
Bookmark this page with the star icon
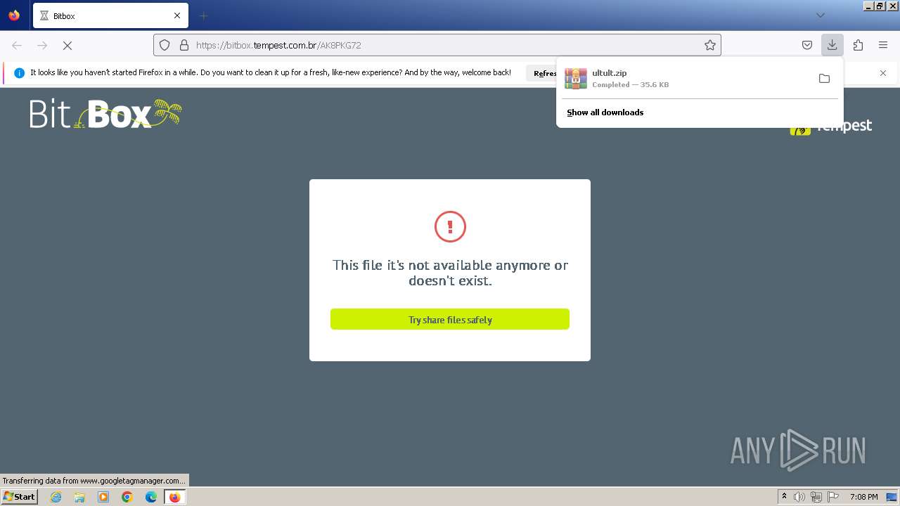[x=710, y=45]
